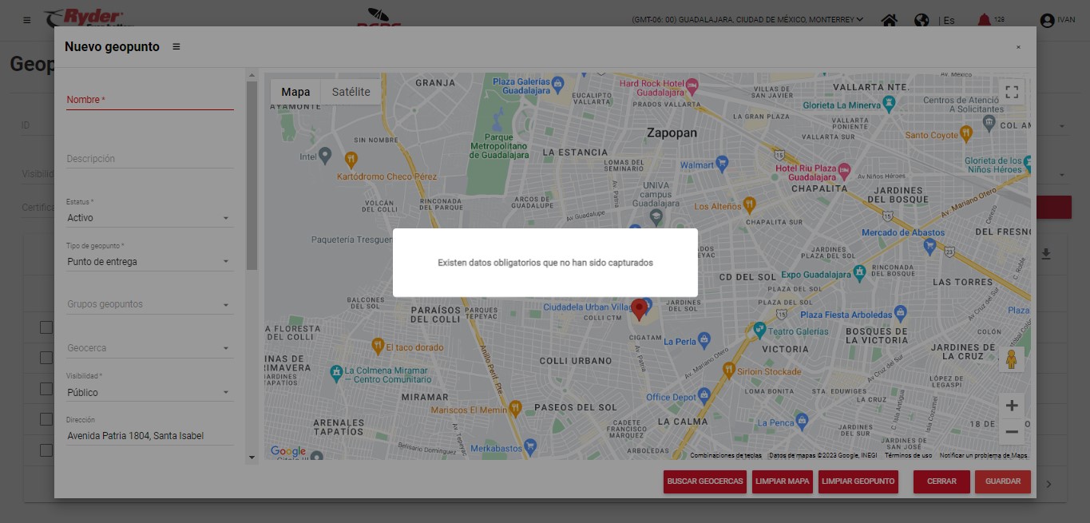Click the red location marker pin
This screenshot has height=523, width=1090.
(x=639, y=309)
